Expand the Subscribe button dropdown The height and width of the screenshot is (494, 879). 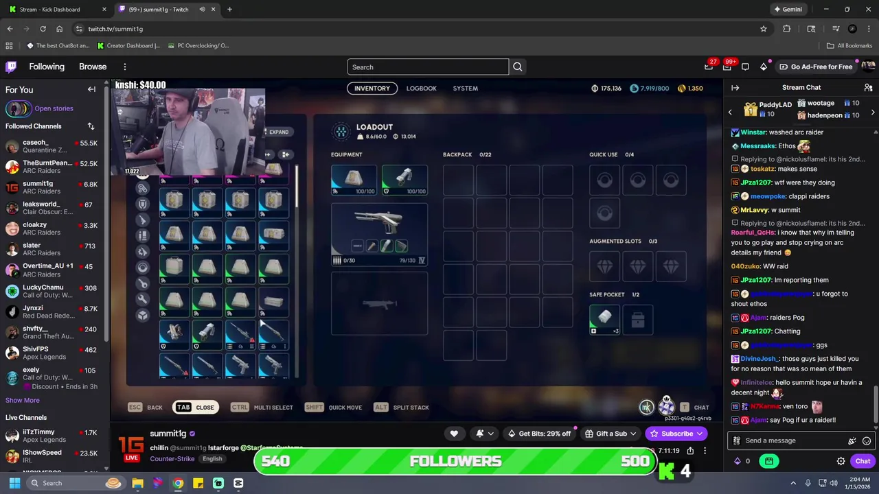pos(700,434)
